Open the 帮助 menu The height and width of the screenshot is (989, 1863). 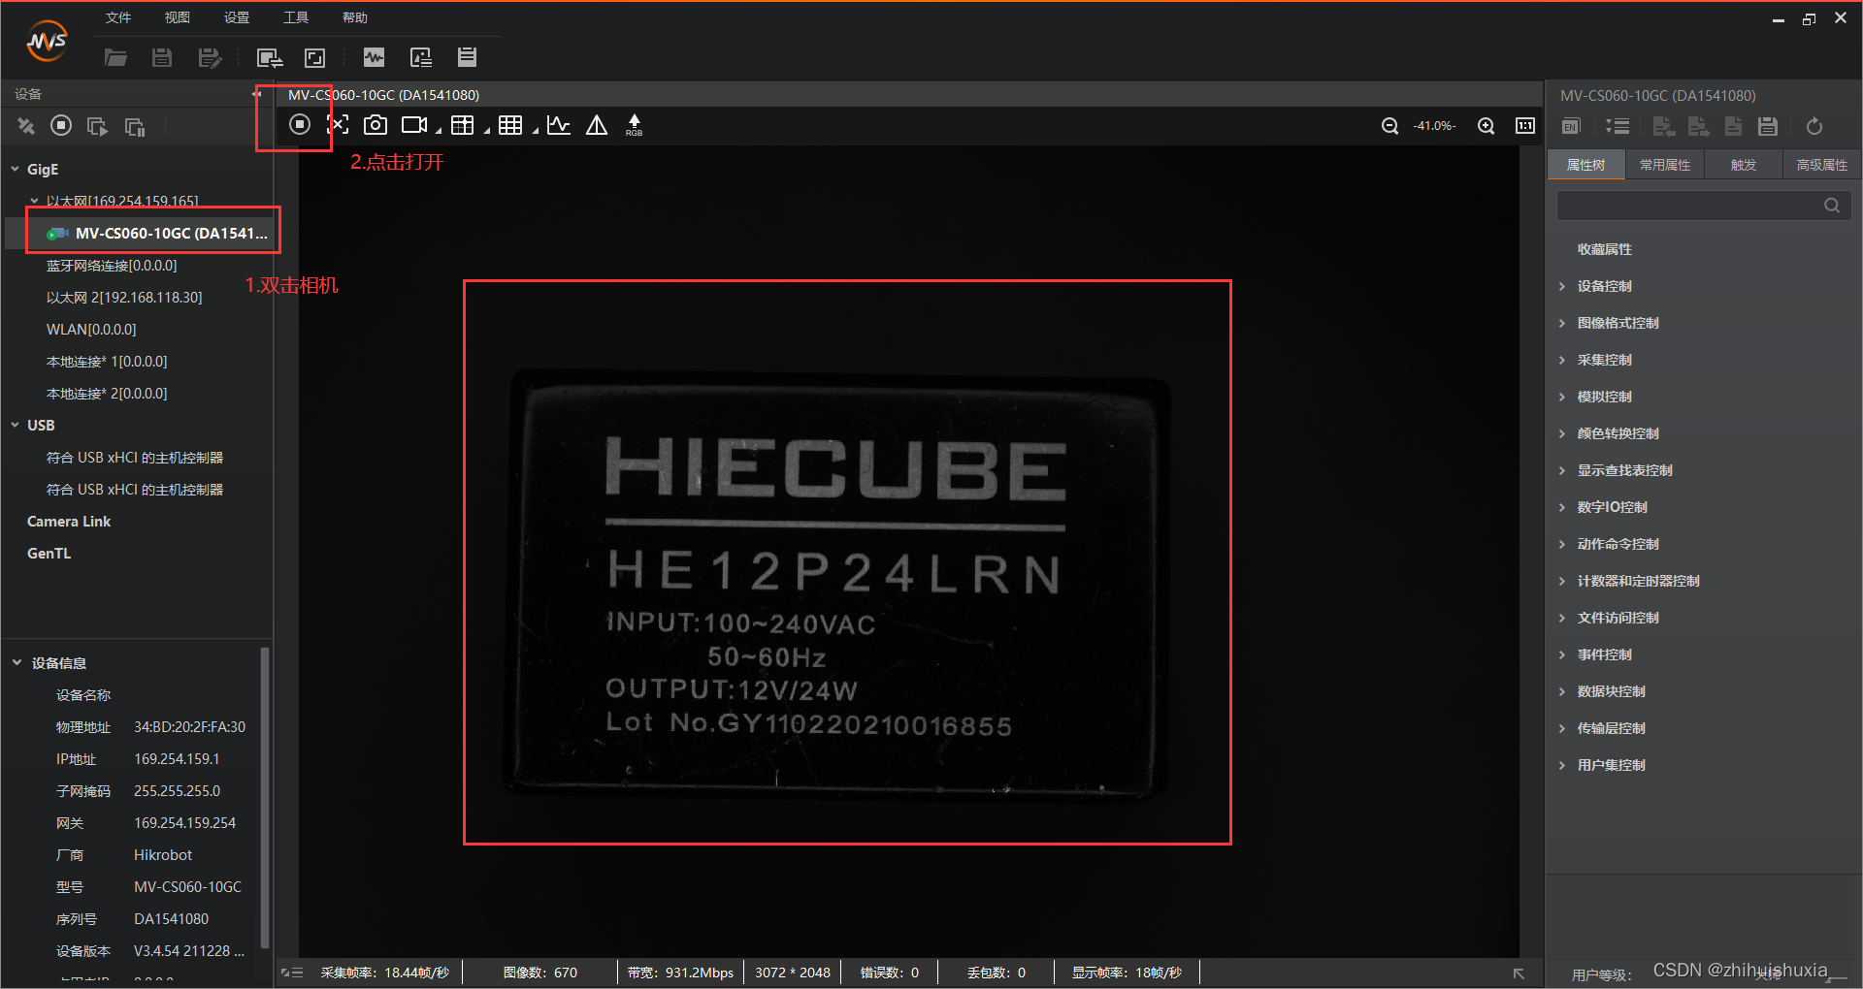[355, 17]
